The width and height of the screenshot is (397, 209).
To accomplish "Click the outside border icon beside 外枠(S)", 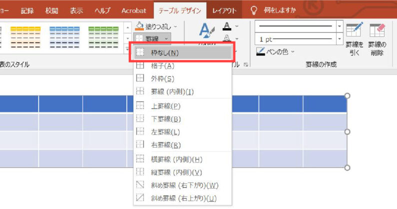I will coord(140,78).
